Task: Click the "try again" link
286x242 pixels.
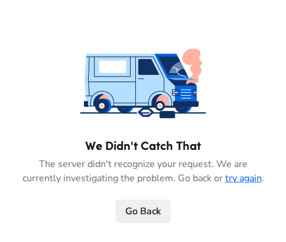Action: tap(243, 178)
